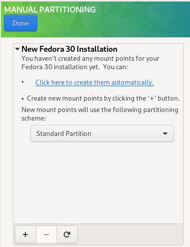
Task: Click the "Standard Partition" text inside the combo box
Action: 64,133
